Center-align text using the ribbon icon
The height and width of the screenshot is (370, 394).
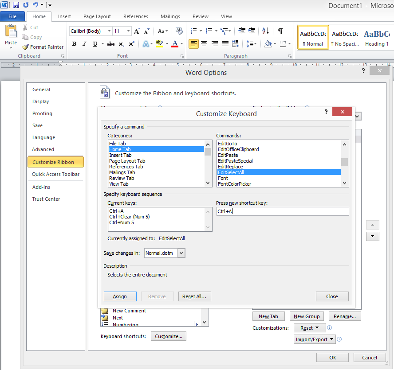click(x=204, y=44)
